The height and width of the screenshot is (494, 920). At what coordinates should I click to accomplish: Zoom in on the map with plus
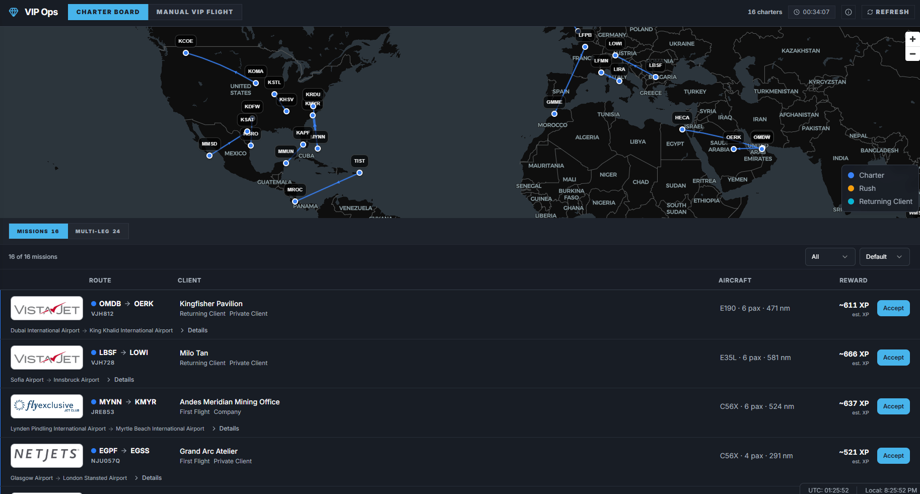[x=912, y=39]
